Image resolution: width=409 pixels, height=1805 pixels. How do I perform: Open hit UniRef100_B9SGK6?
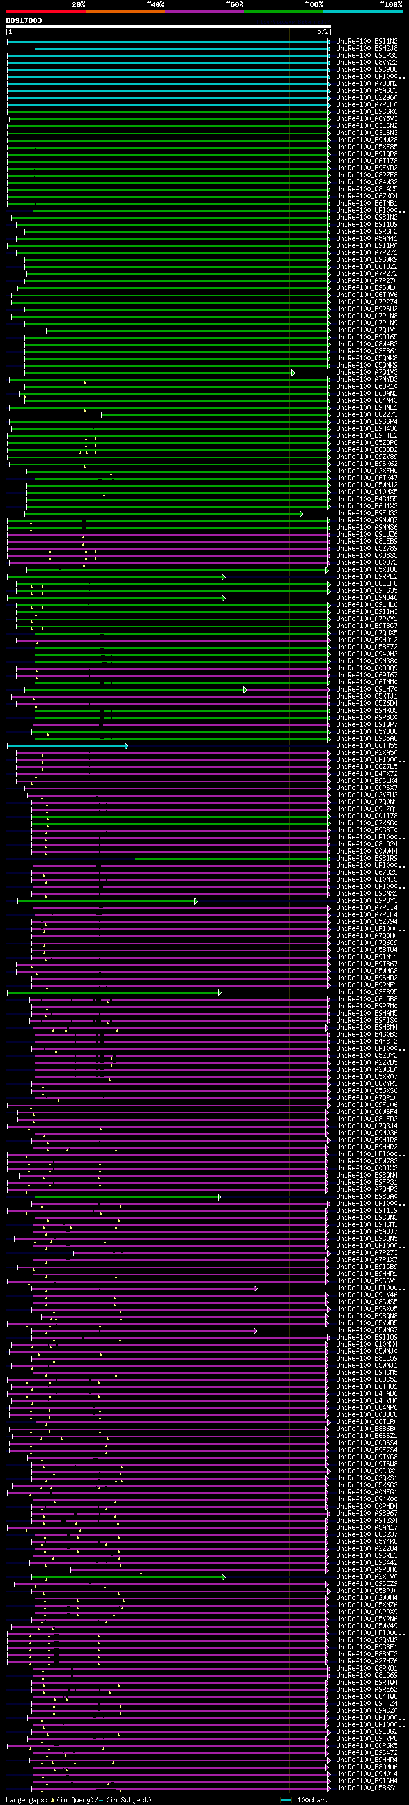(x=367, y=111)
